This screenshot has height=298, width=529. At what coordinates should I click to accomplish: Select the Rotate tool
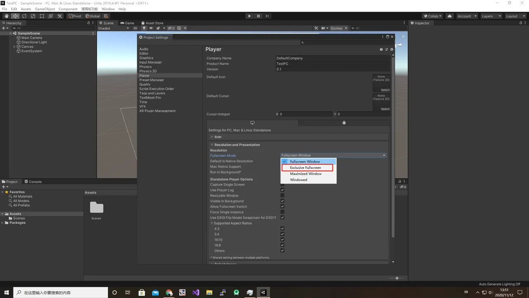[x=24, y=16]
